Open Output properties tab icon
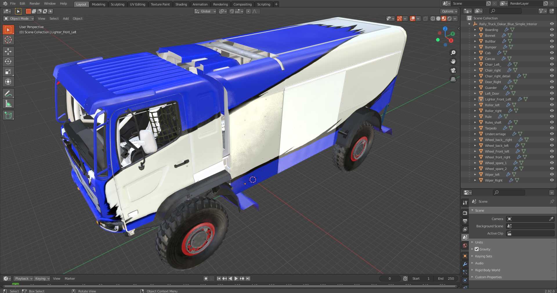557x293 pixels. click(465, 221)
